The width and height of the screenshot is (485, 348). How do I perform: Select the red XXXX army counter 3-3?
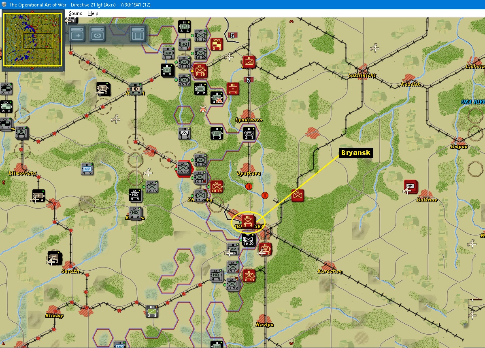(x=217, y=44)
